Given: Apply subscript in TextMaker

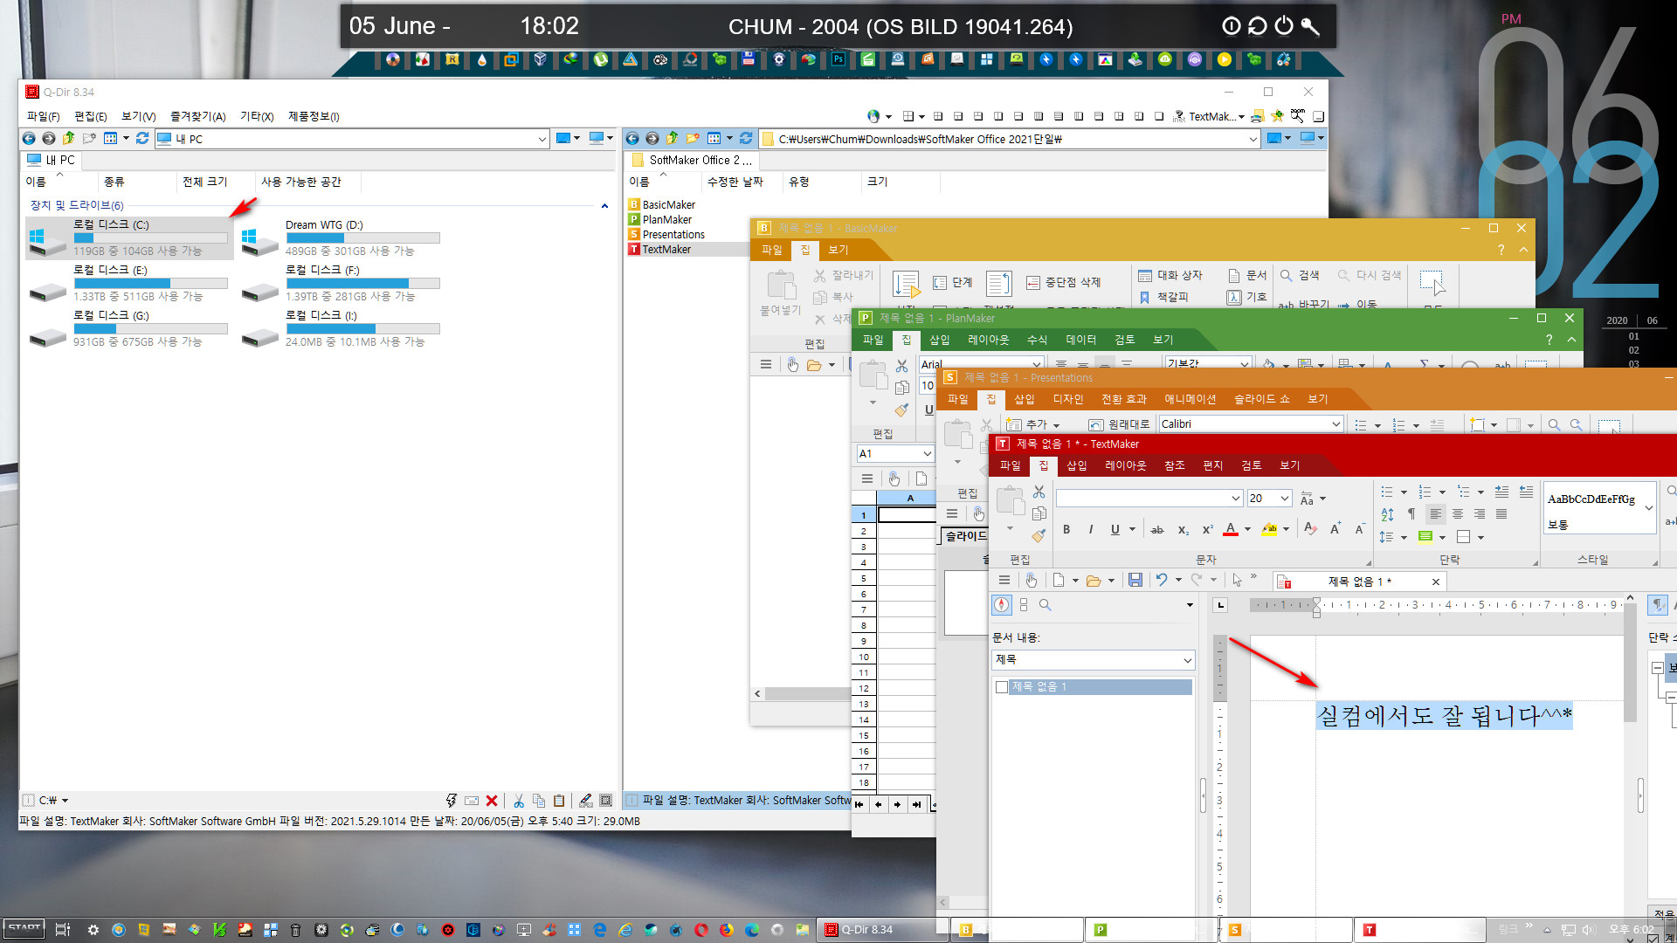Looking at the screenshot, I should (x=1183, y=529).
